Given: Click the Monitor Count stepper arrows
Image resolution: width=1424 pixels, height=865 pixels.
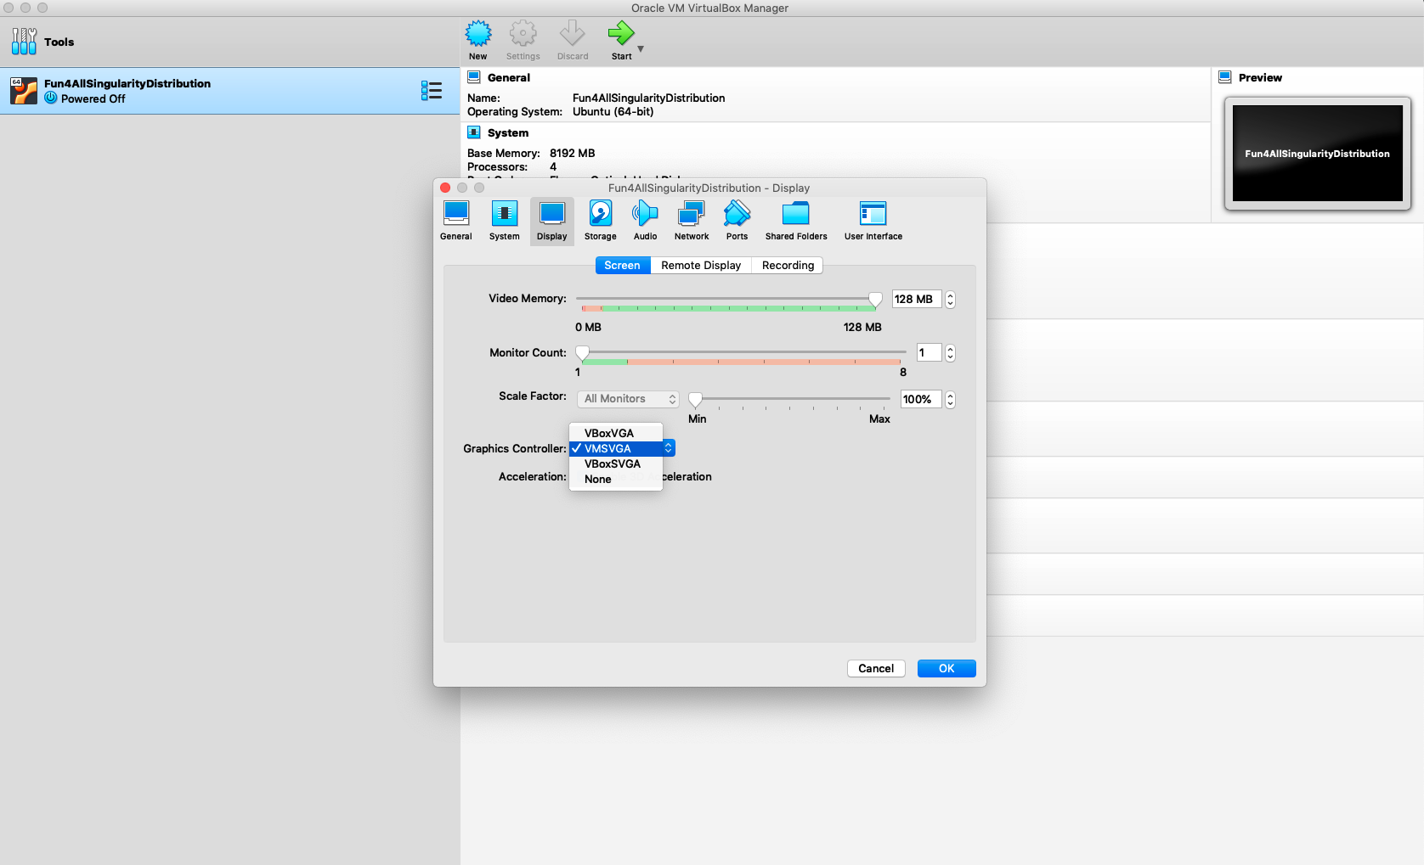Looking at the screenshot, I should point(950,352).
